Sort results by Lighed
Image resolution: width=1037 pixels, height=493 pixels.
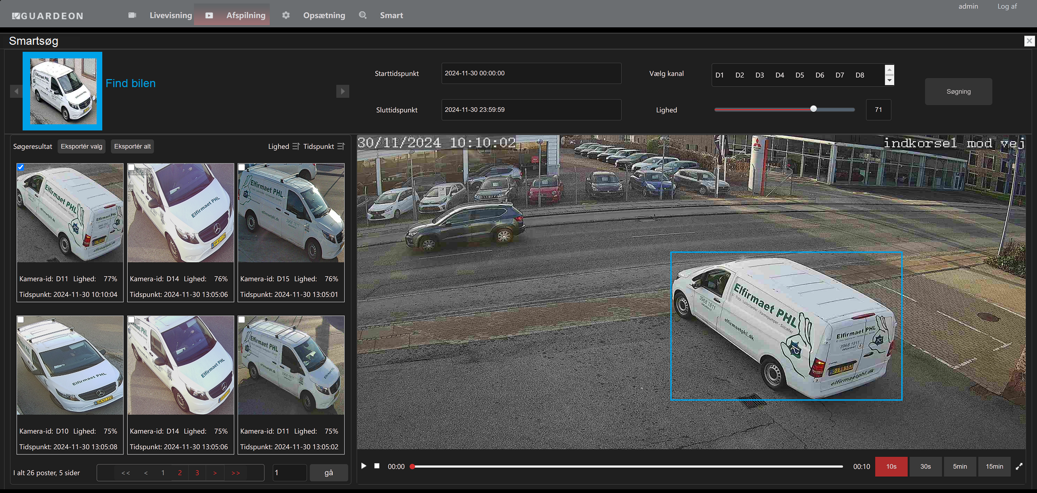(x=284, y=146)
